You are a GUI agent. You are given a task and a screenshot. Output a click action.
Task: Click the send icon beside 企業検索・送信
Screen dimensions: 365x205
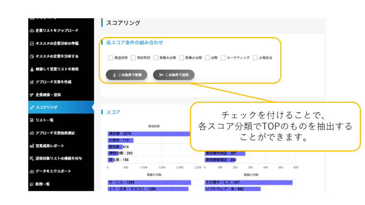coord(32,95)
